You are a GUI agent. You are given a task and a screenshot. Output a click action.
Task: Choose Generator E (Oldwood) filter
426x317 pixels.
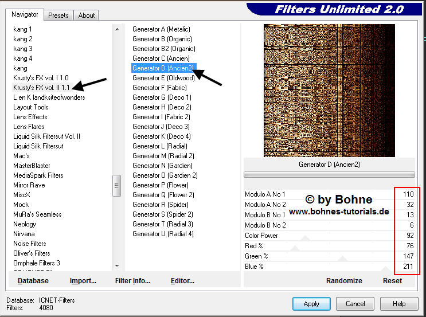(x=163, y=78)
